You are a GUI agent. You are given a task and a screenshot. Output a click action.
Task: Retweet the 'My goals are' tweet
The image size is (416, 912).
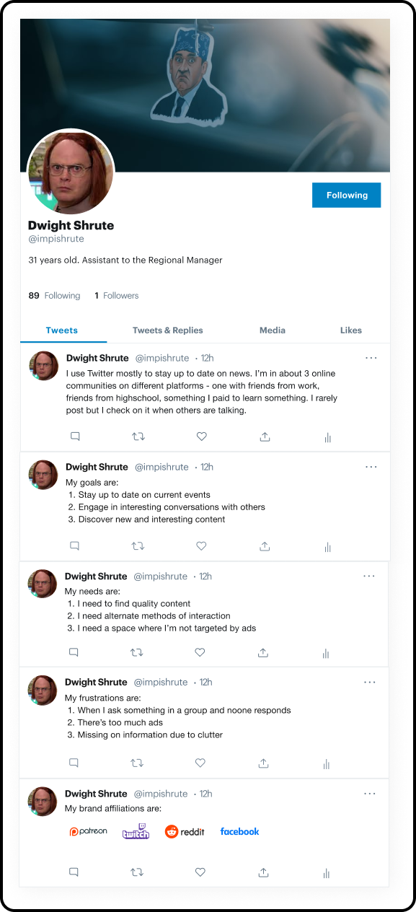coord(138,546)
